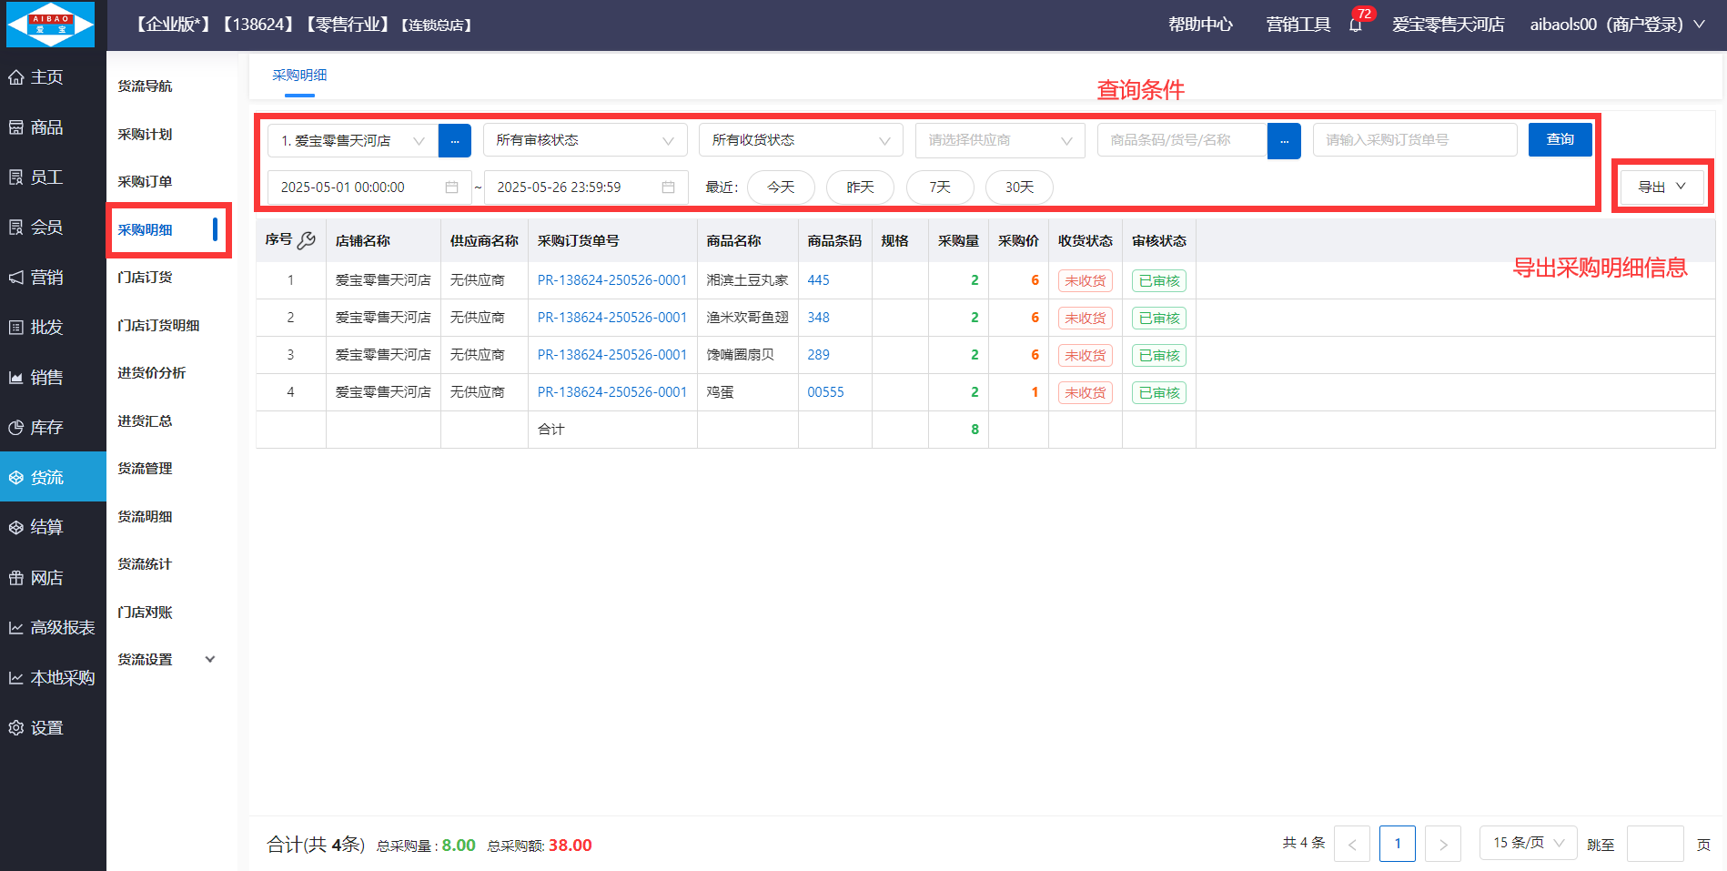This screenshot has height=871, width=1727.
Task: Open 采购计划 menu item
Action: pos(145,135)
